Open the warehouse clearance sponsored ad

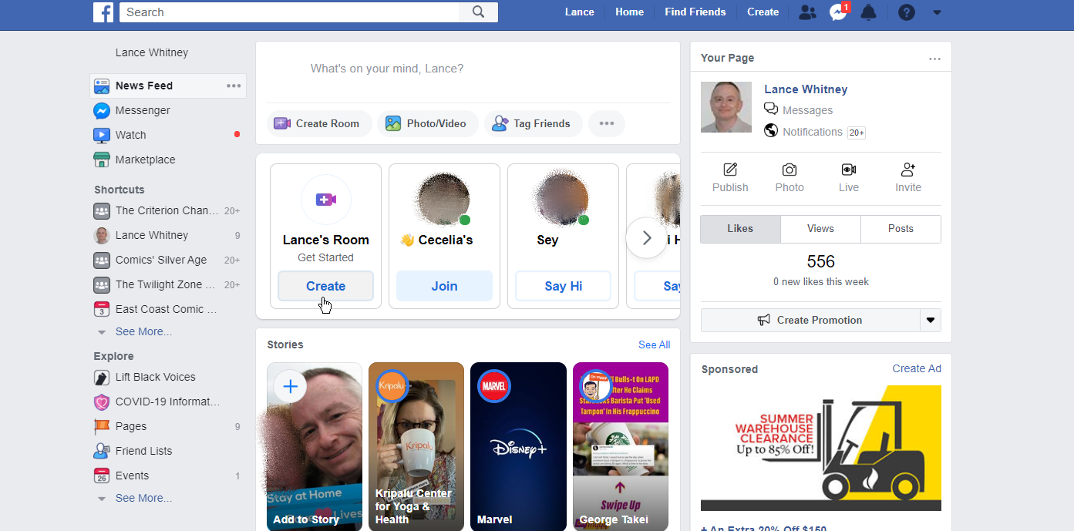(821, 448)
